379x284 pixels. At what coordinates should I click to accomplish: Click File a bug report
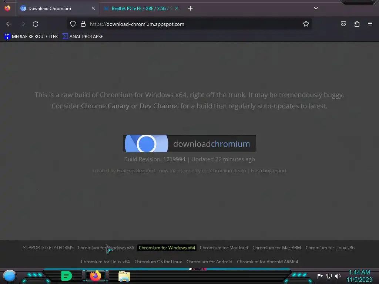[x=269, y=171]
